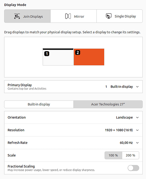Open the Primary Display dropdown
The width and height of the screenshot is (146, 179).
[122, 87]
